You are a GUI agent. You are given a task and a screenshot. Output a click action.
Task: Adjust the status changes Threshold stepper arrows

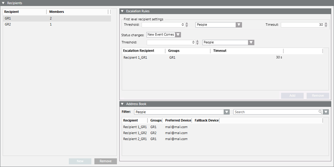pos(197,42)
